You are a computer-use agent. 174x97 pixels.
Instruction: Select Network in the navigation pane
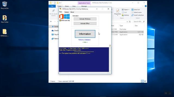pos(55,39)
